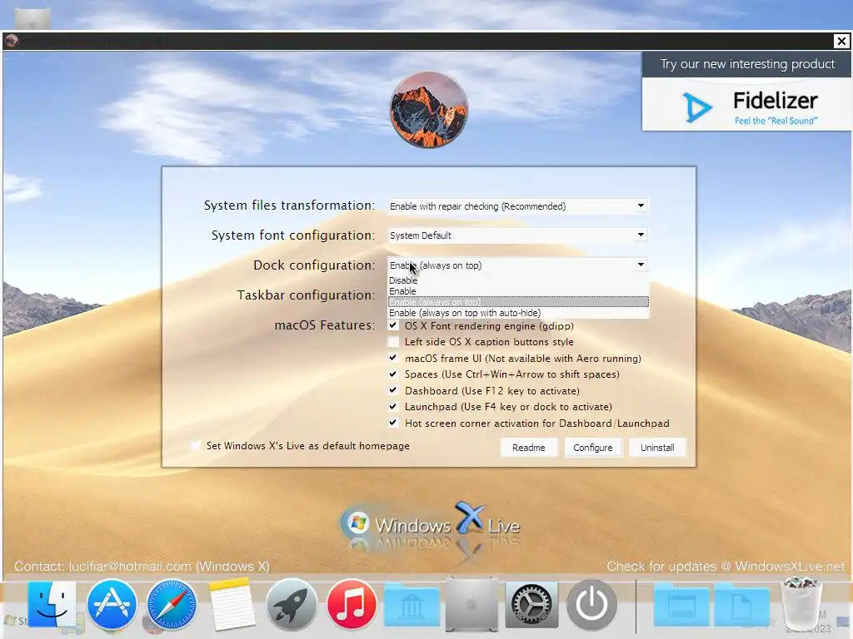The width and height of the screenshot is (853, 639).
Task: Uncheck Spaces feature checkbox
Action: point(393,374)
